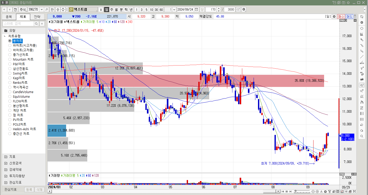Click the red 매수 buy button
This screenshot has height=195, width=368.
coord(341,16)
